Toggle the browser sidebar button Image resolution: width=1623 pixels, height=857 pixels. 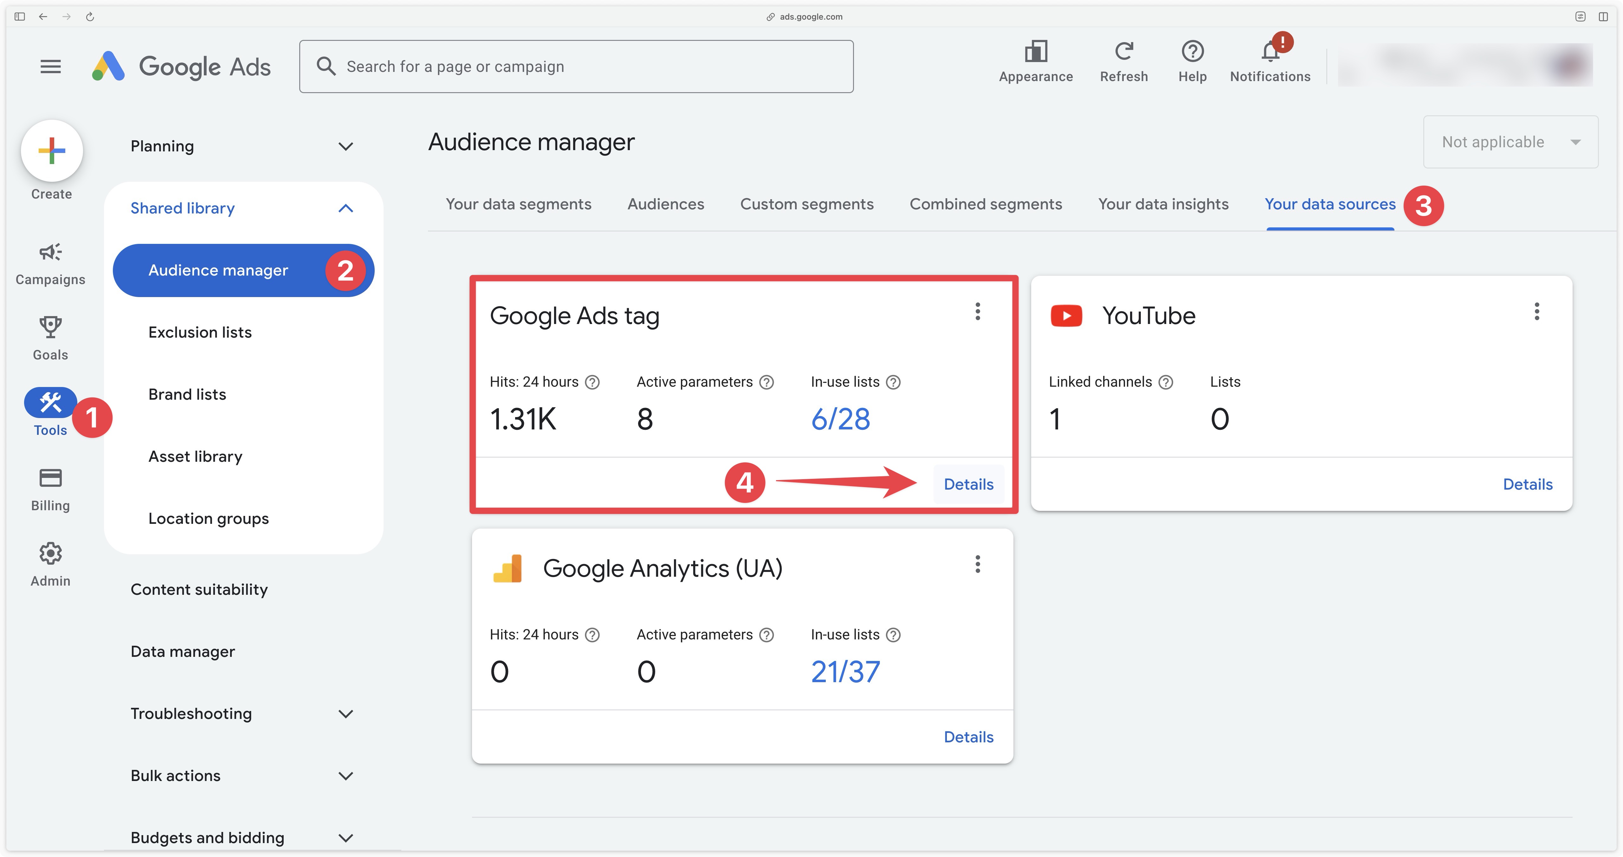20,16
